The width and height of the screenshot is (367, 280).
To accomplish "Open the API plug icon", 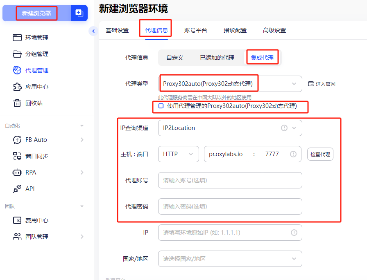I will coord(17,188).
